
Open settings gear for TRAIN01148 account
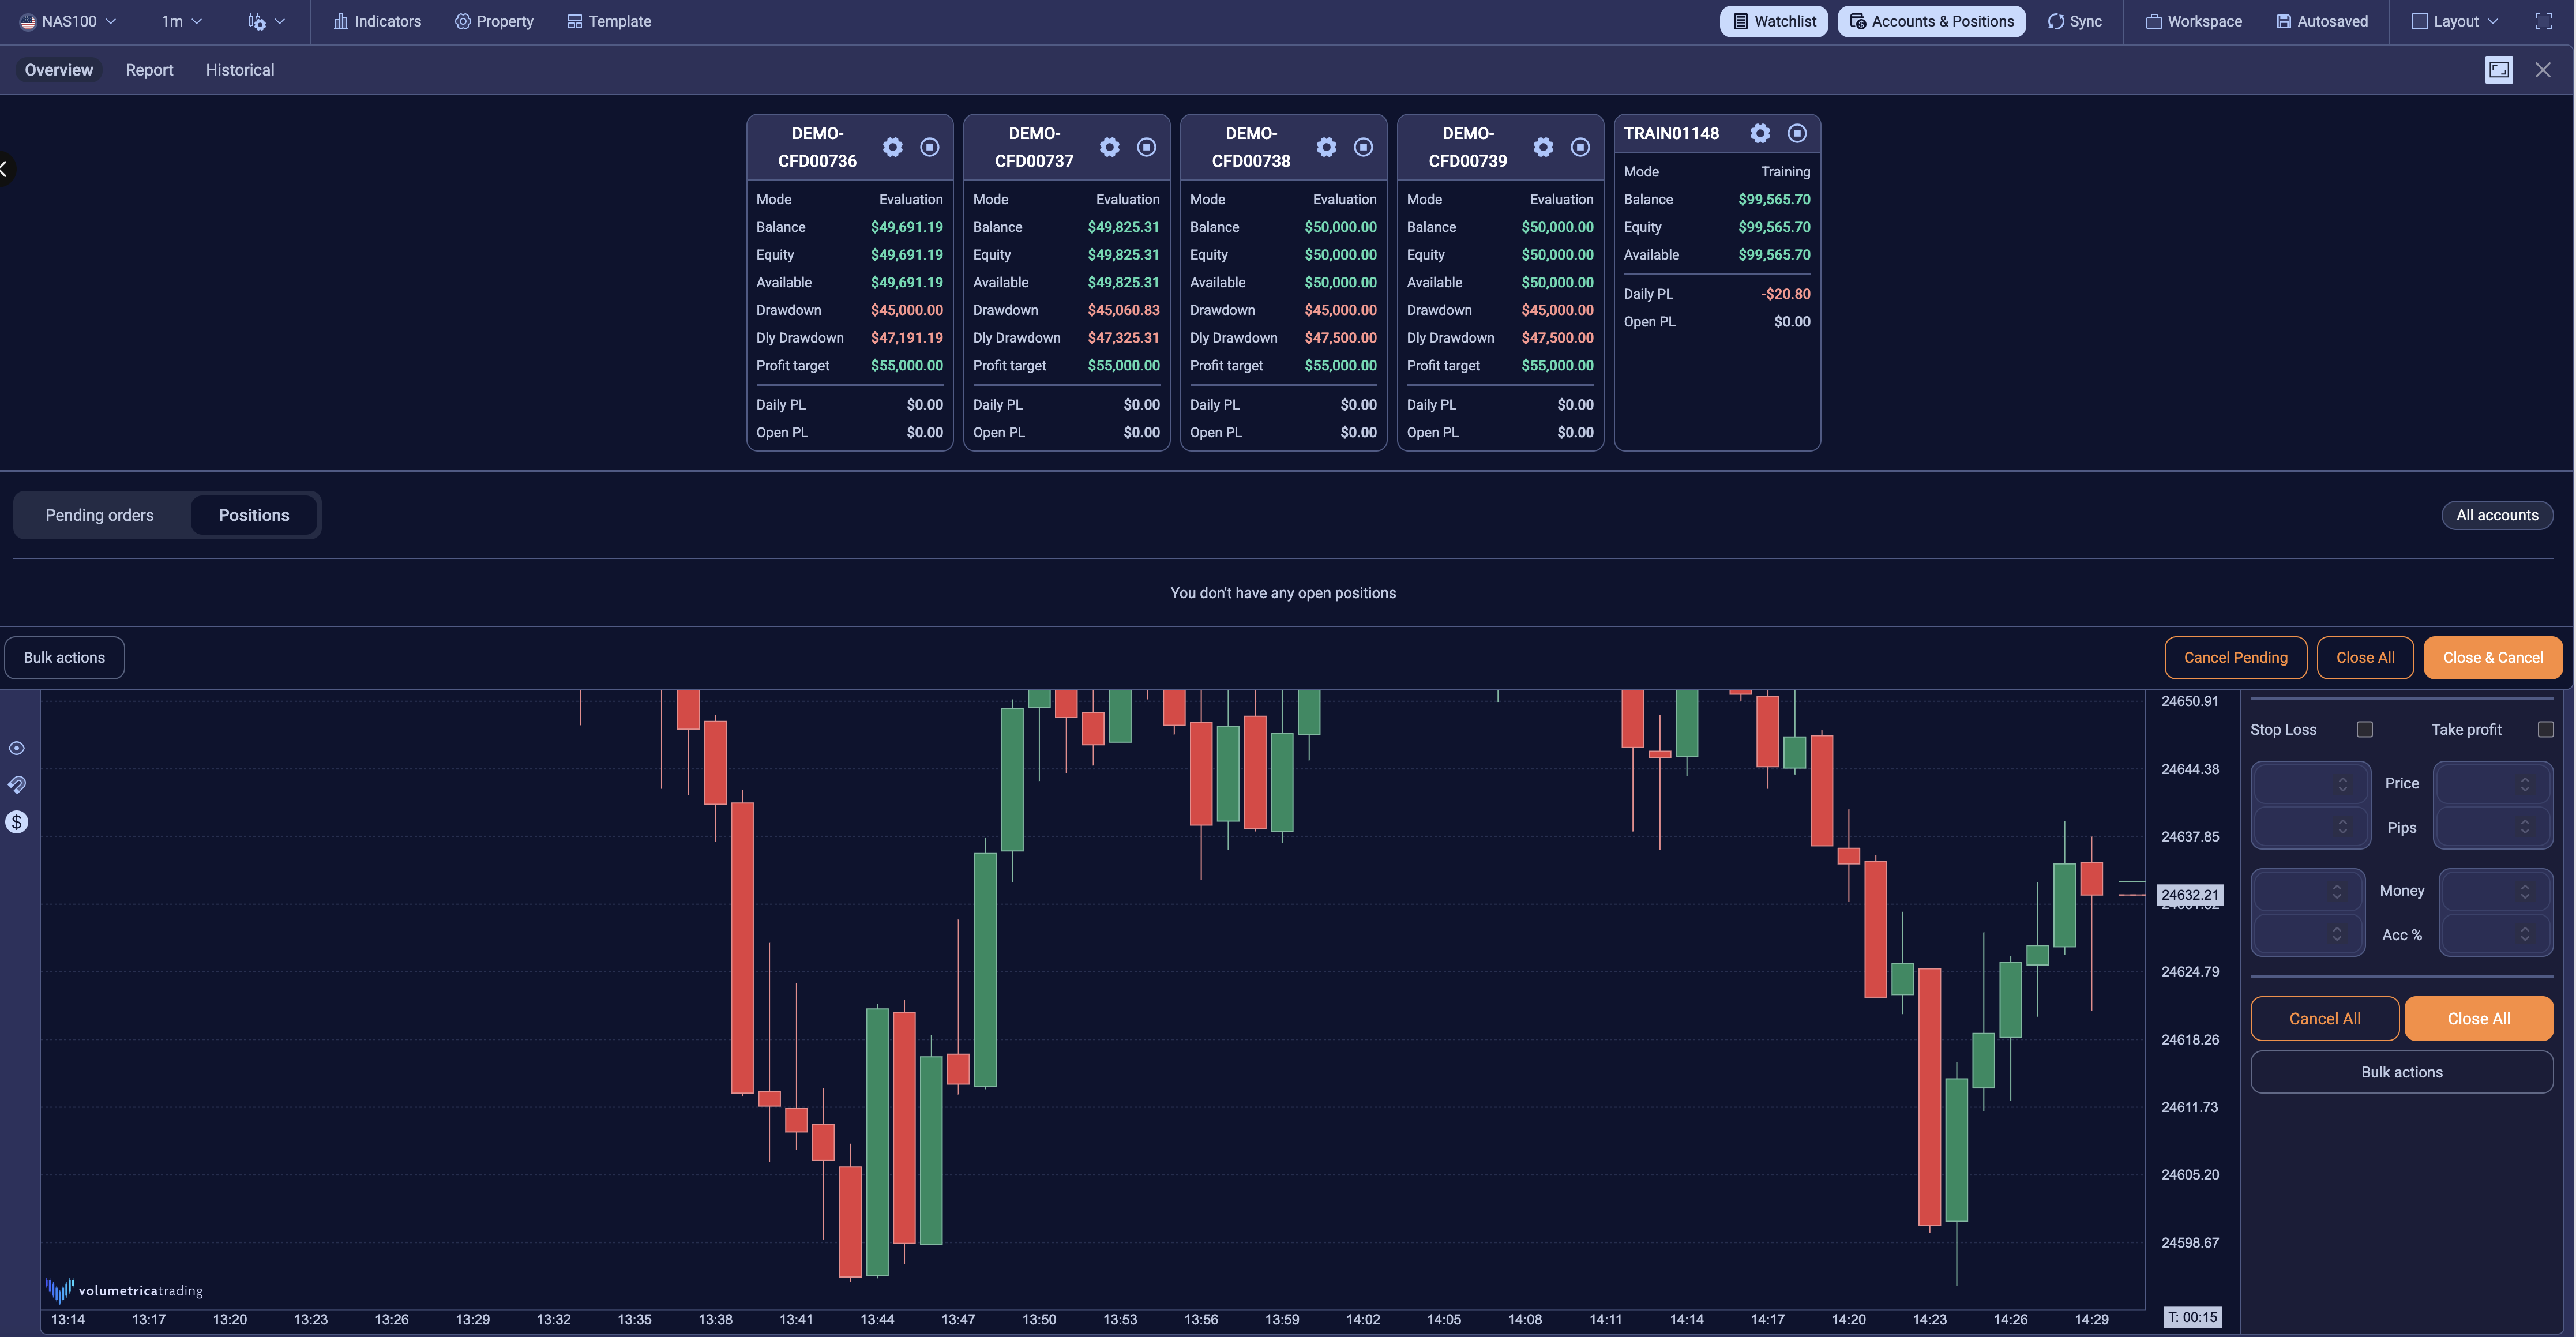[1760, 133]
